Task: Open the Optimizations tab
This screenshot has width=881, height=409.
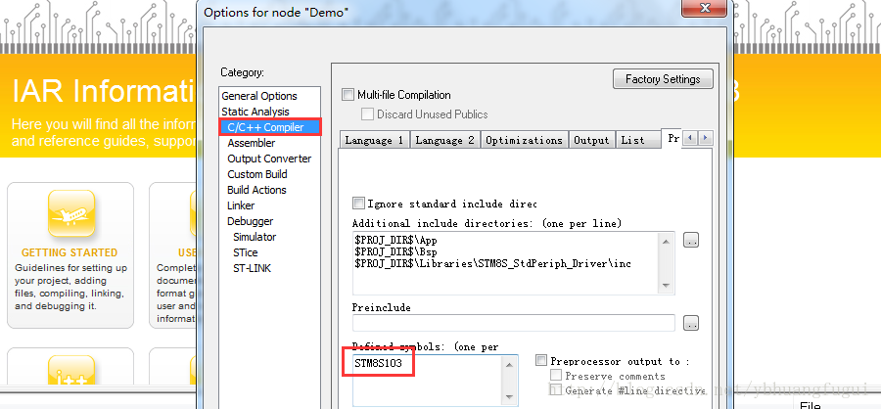Action: point(524,140)
